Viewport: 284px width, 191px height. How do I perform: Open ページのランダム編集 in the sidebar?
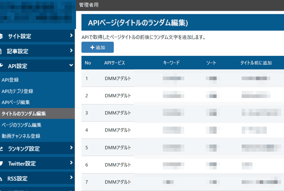click(x=22, y=125)
